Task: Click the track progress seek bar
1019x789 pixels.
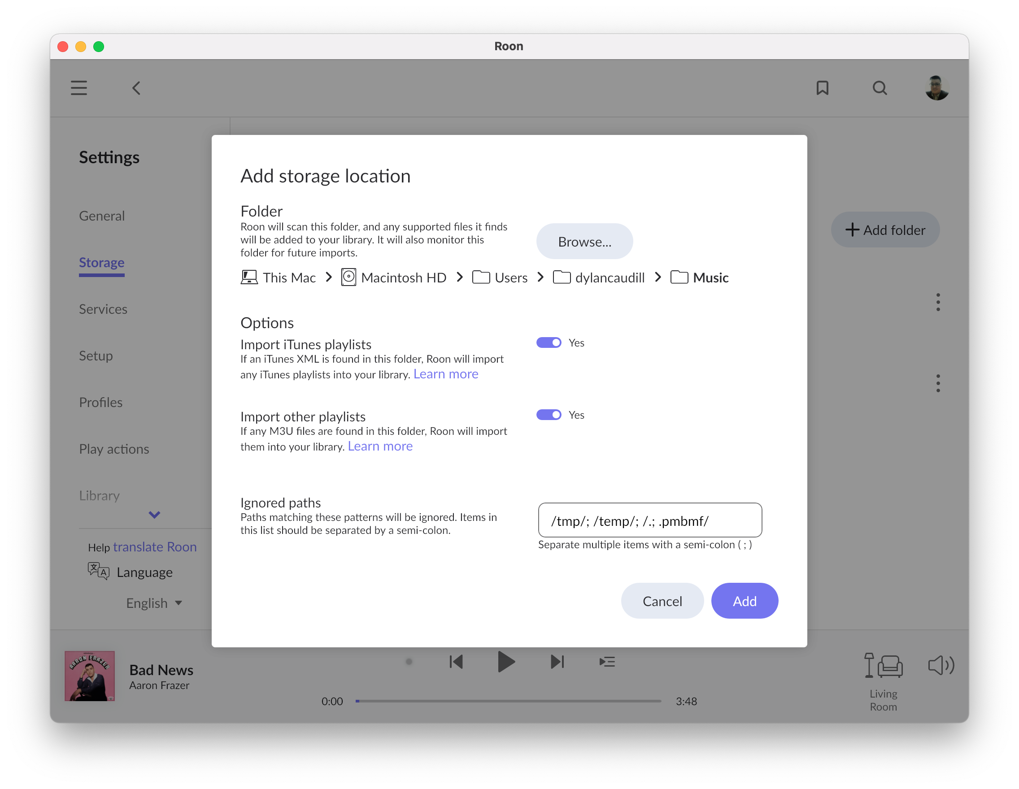Action: tap(509, 701)
